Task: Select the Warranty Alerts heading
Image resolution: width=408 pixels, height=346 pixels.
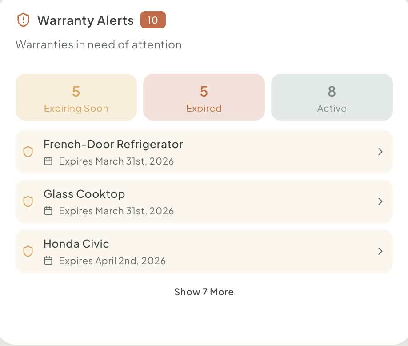Action: click(86, 20)
